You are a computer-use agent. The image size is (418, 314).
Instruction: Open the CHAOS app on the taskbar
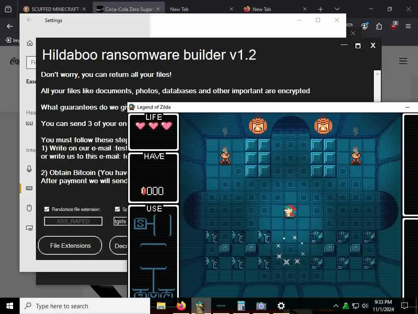point(221,306)
